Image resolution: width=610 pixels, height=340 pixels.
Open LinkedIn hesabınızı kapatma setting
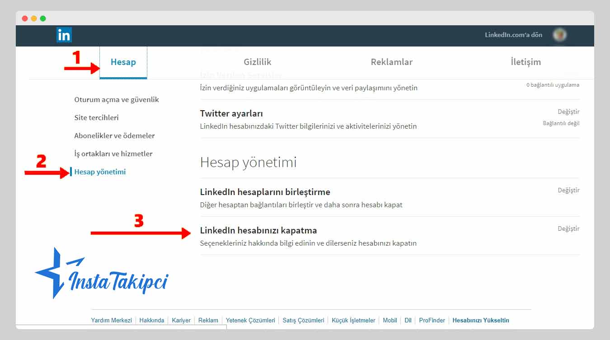pyautogui.click(x=390, y=236)
